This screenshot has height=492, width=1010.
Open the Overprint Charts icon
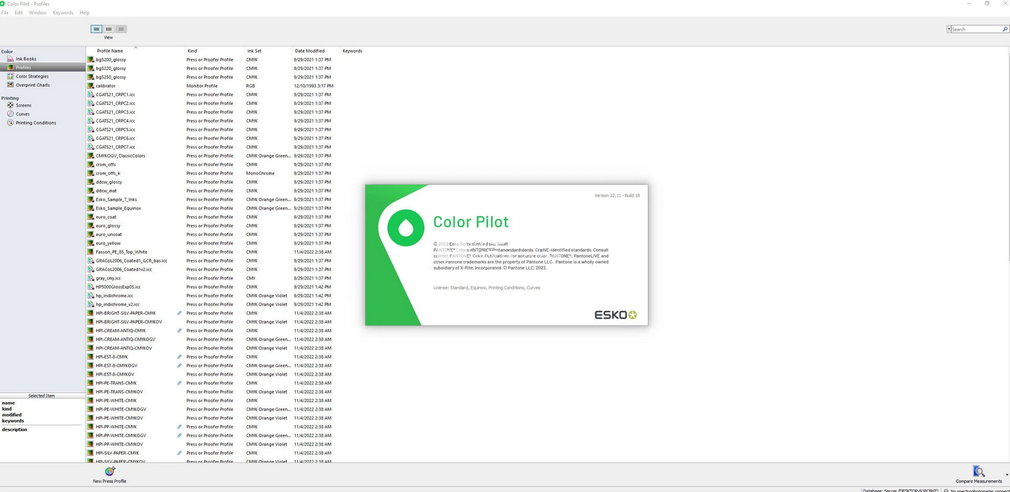[10, 85]
